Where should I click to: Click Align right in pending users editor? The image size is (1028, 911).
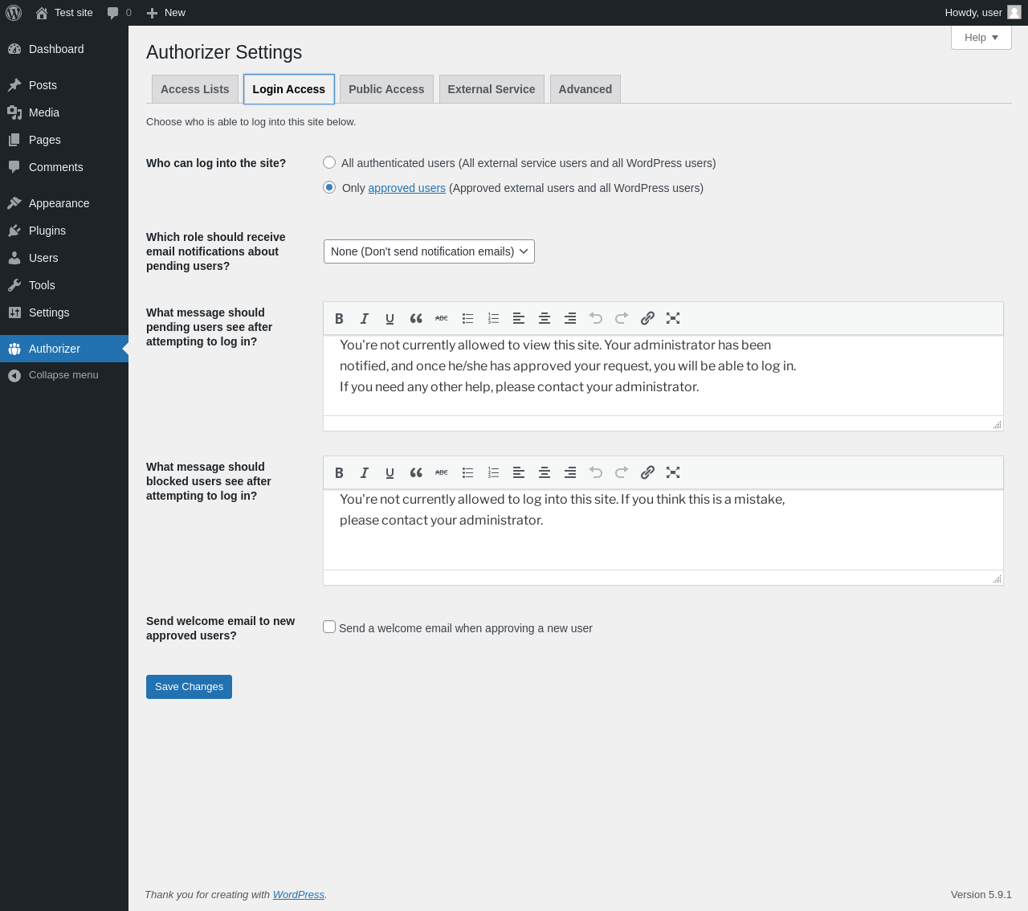coord(570,319)
